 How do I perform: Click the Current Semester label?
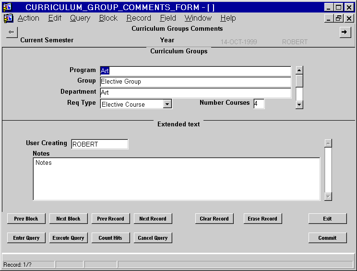pos(47,40)
